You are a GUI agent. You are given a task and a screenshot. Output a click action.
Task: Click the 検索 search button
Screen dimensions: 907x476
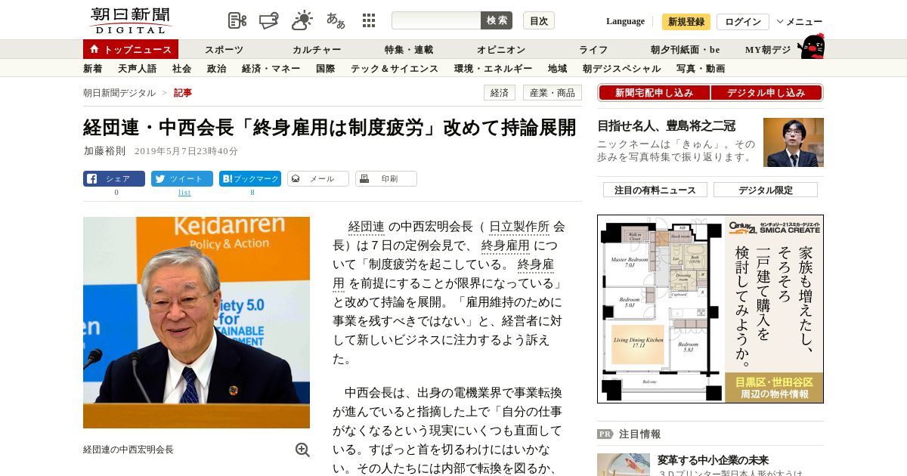point(497,20)
